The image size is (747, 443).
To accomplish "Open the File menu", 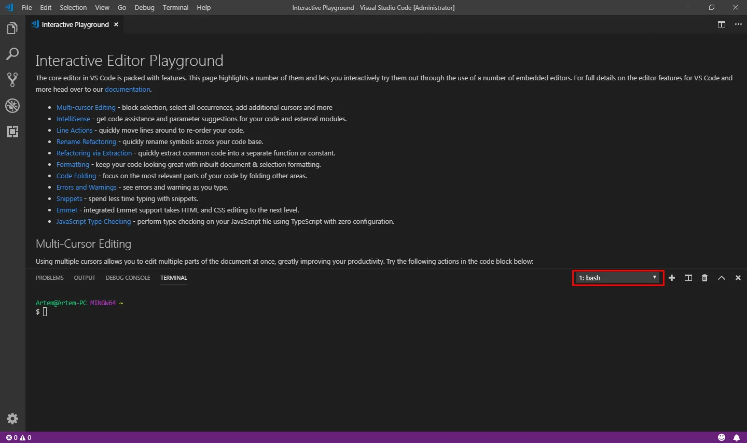I will pos(27,8).
